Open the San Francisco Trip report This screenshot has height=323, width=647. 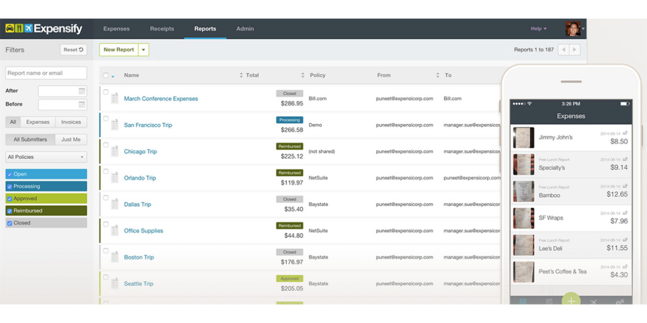coord(148,125)
